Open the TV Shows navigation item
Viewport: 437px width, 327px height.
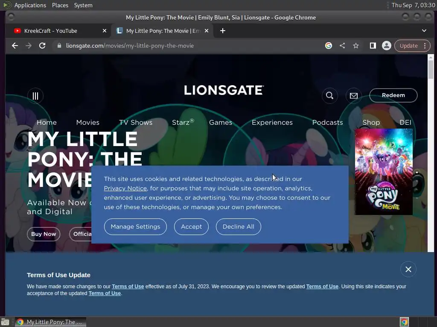pos(136,123)
